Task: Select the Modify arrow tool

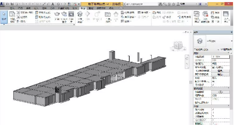Action: 4,17
